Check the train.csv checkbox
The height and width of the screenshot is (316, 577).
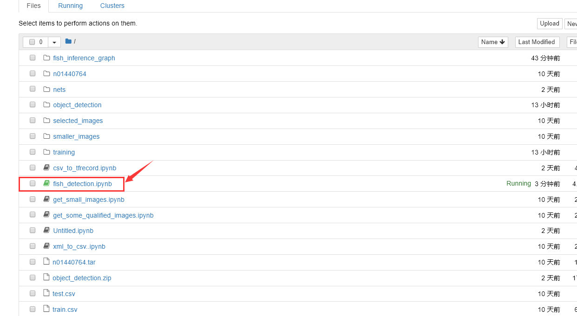click(33, 309)
